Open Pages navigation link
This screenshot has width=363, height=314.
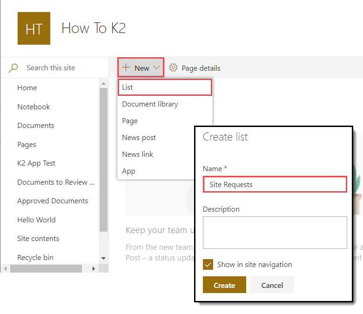(27, 145)
